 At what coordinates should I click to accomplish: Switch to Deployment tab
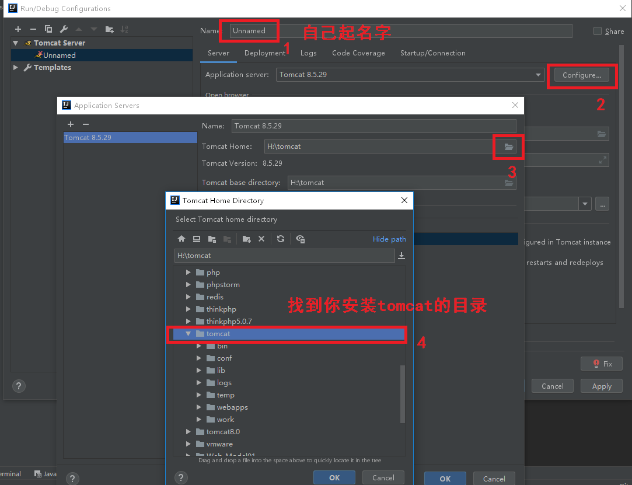pyautogui.click(x=264, y=53)
